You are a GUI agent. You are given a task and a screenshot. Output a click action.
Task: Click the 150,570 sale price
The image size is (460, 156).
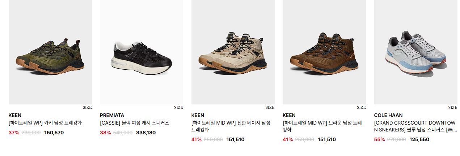[54, 133]
